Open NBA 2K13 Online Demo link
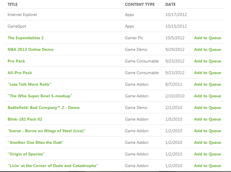 [31, 49]
